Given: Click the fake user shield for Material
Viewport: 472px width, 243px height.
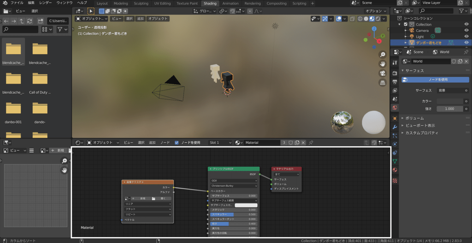Looking at the screenshot, I should (x=291, y=143).
